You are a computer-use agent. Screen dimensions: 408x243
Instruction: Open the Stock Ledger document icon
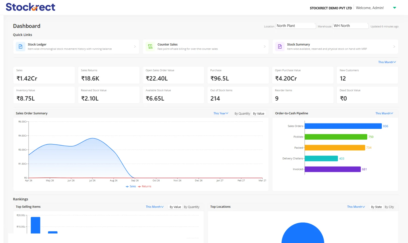click(20, 47)
